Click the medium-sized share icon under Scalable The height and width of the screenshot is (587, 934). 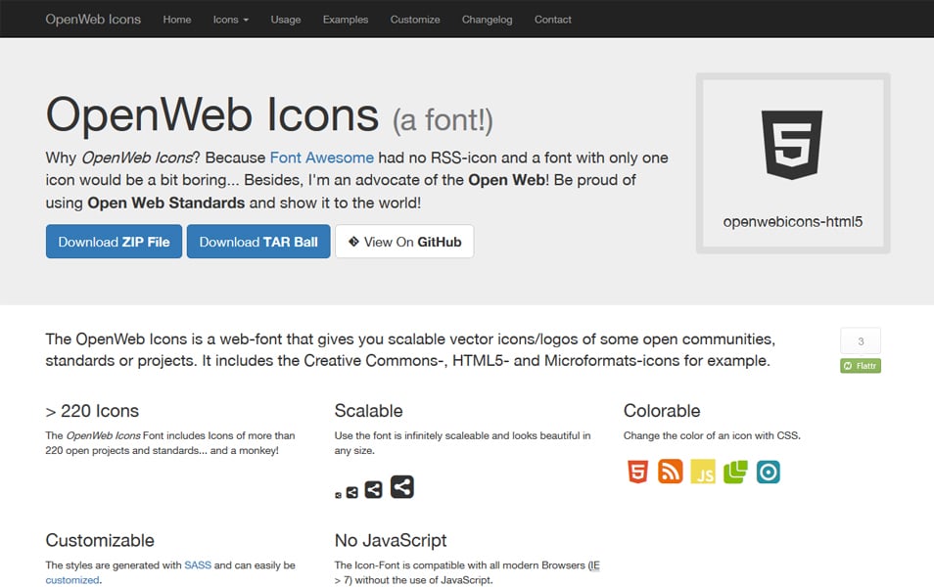pos(372,489)
